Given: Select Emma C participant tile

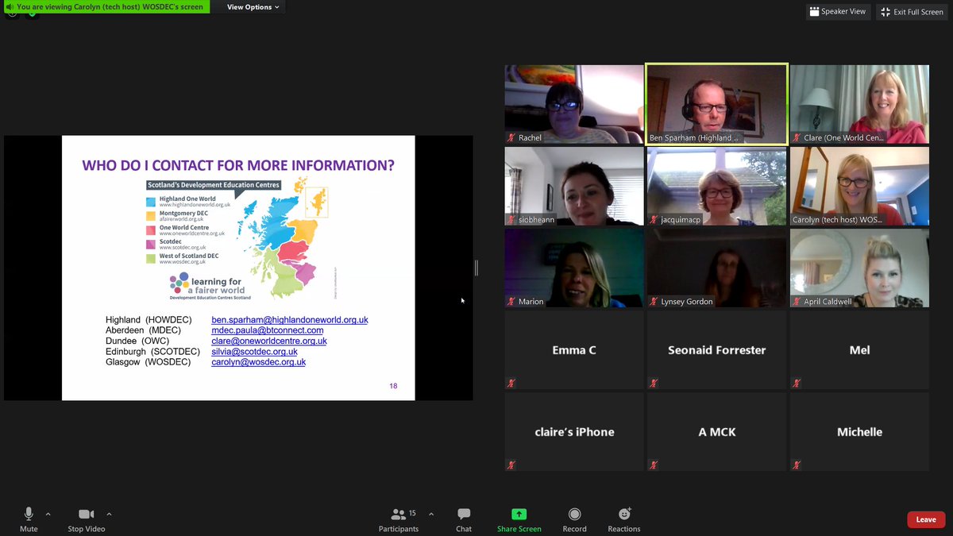Looking at the screenshot, I should pos(574,349).
